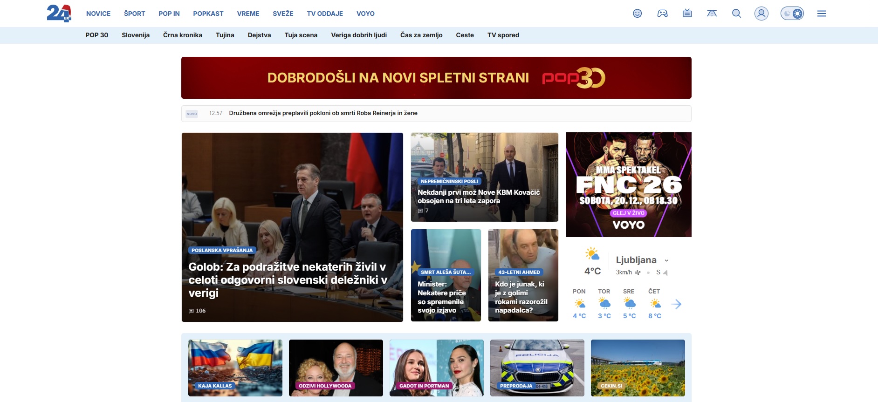Open the smiley face icon in header
Viewport: 878px width, 402px height.
pyautogui.click(x=637, y=14)
